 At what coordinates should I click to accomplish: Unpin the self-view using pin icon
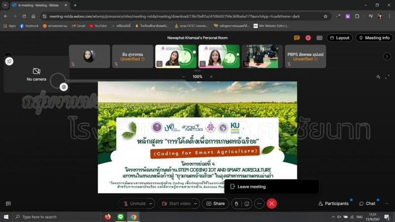pos(9,61)
